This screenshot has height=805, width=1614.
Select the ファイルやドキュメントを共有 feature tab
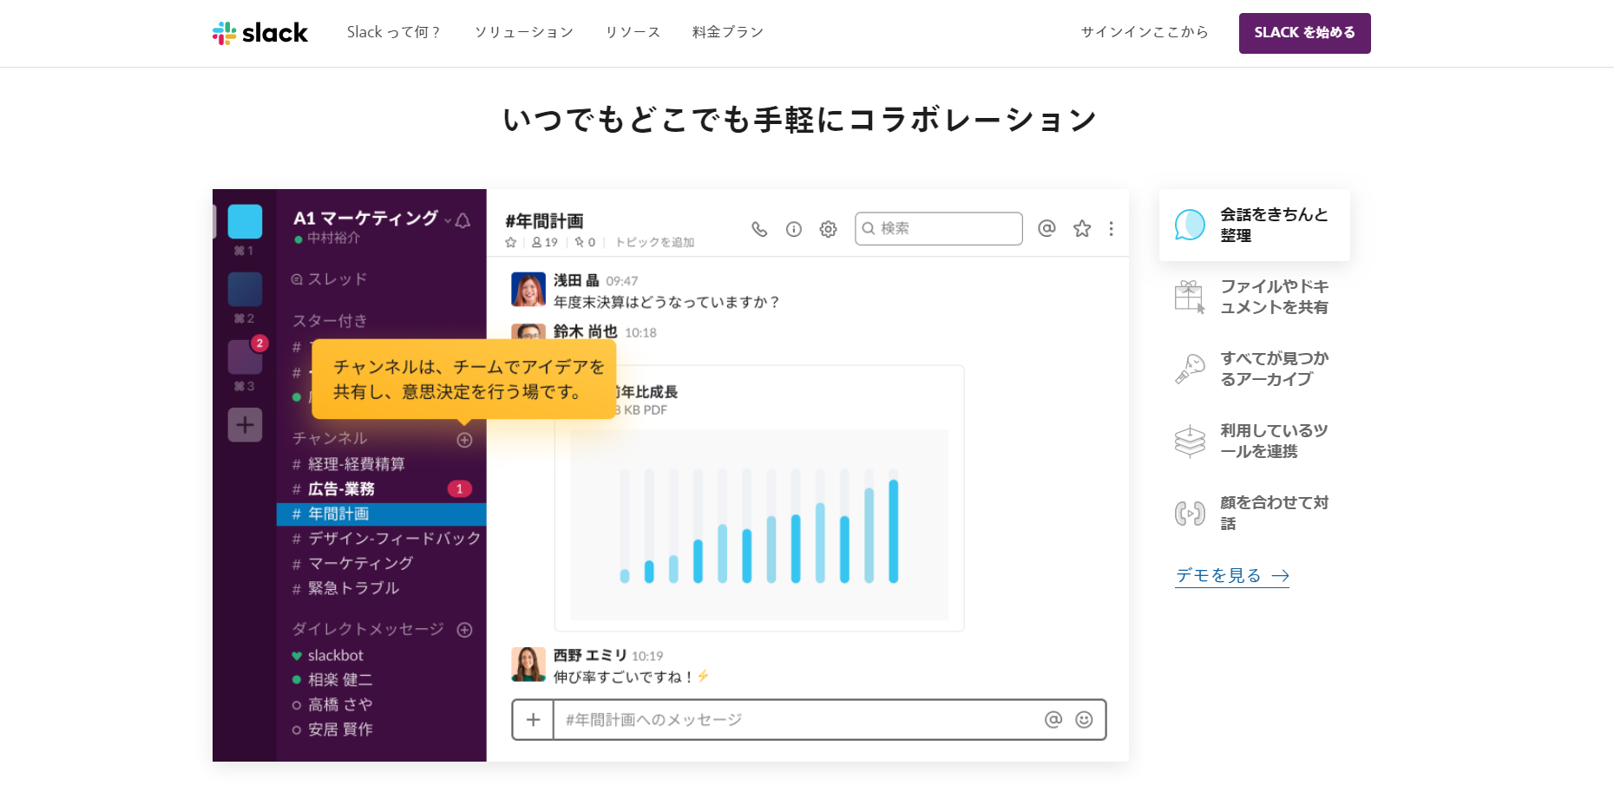point(1254,297)
